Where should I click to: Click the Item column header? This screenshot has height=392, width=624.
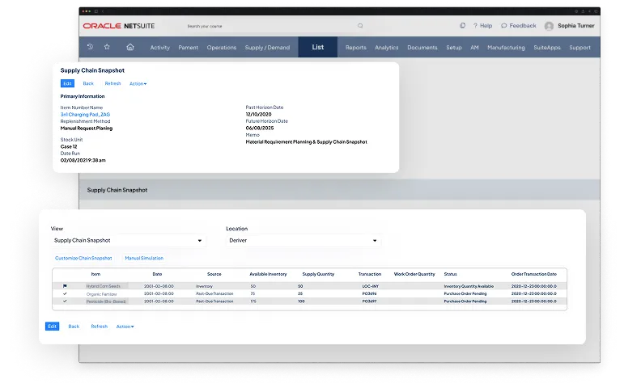click(96, 274)
